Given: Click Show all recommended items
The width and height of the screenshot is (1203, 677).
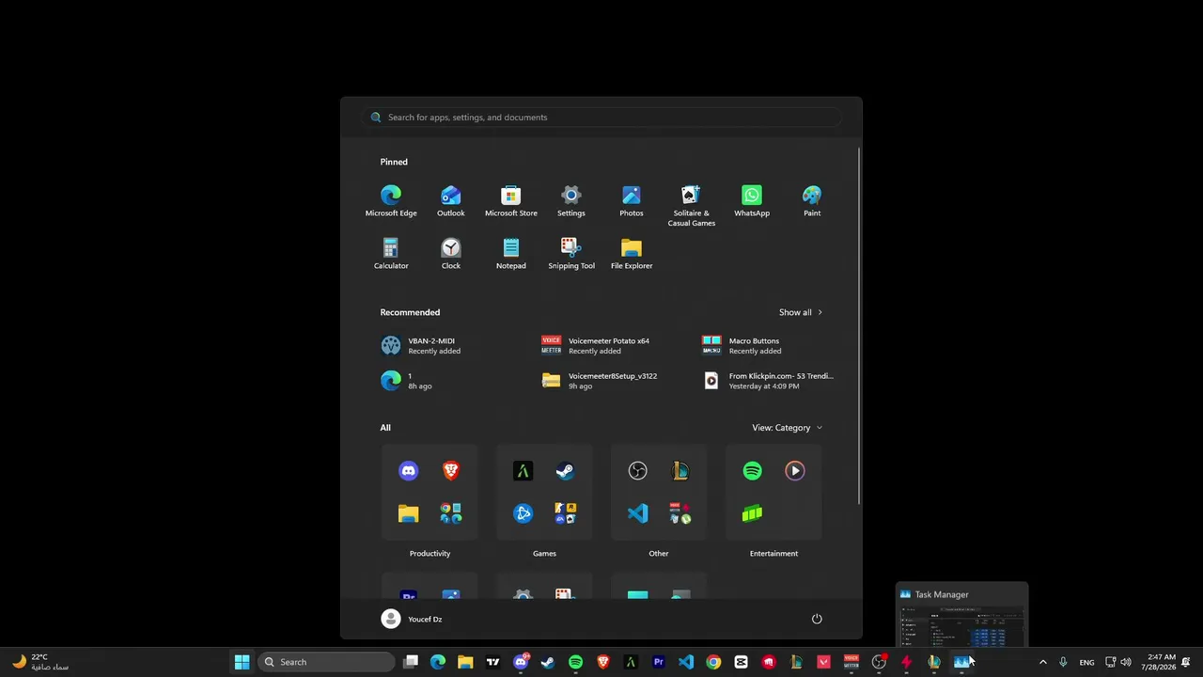Looking at the screenshot, I should tap(801, 312).
